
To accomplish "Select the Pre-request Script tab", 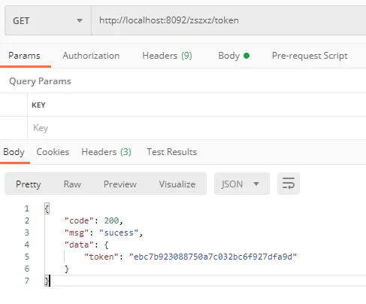I will (x=310, y=56).
